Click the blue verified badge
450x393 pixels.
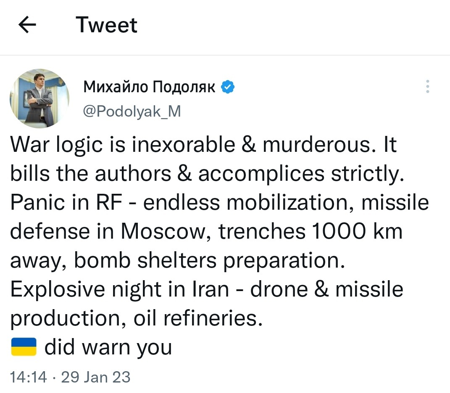tap(228, 87)
